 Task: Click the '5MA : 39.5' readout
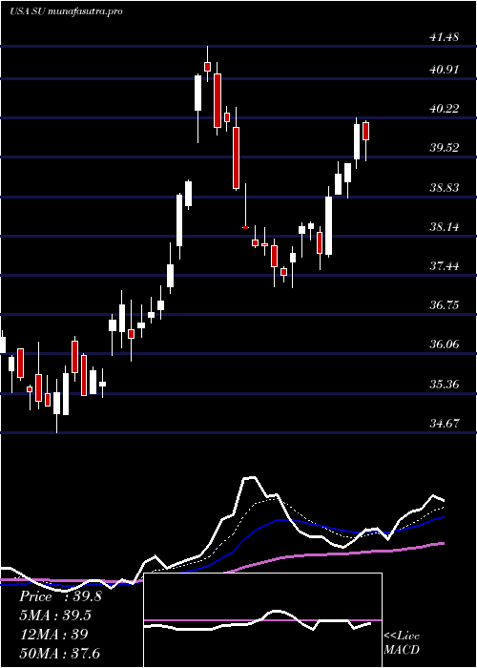(x=55, y=616)
